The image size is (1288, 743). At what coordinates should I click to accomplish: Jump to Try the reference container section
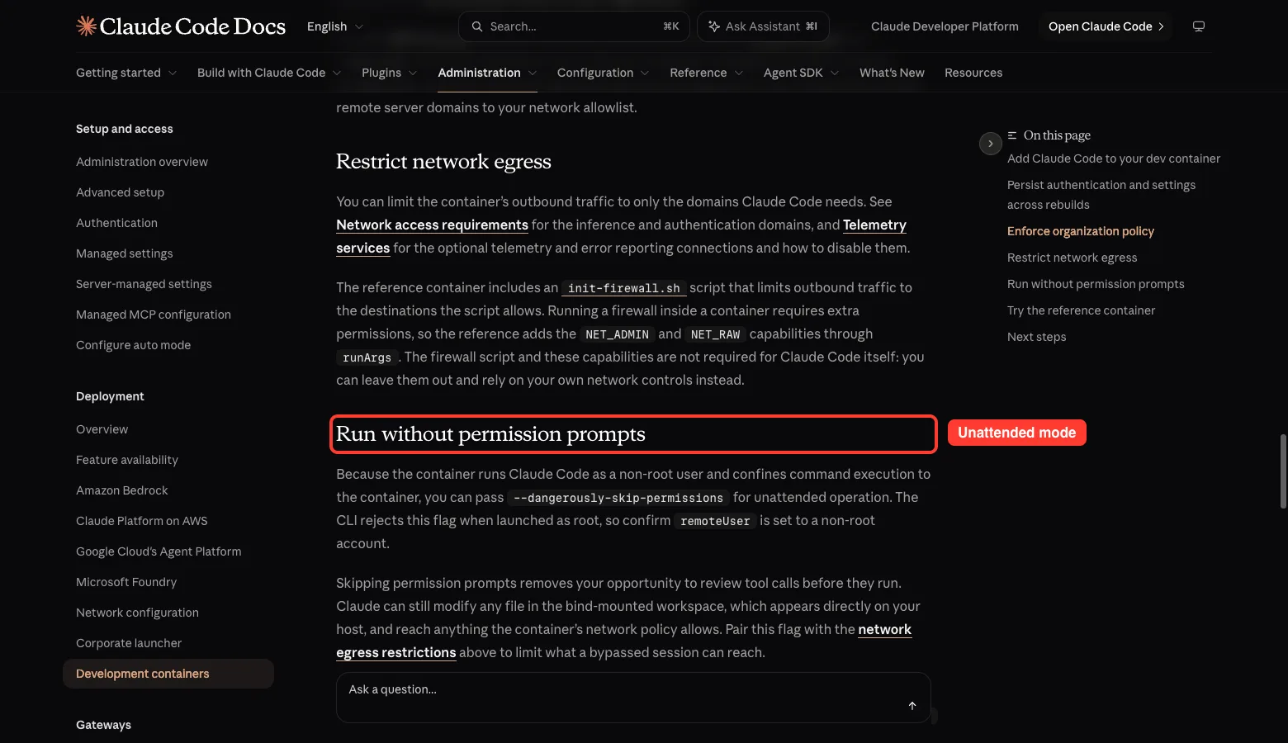pos(1081,310)
